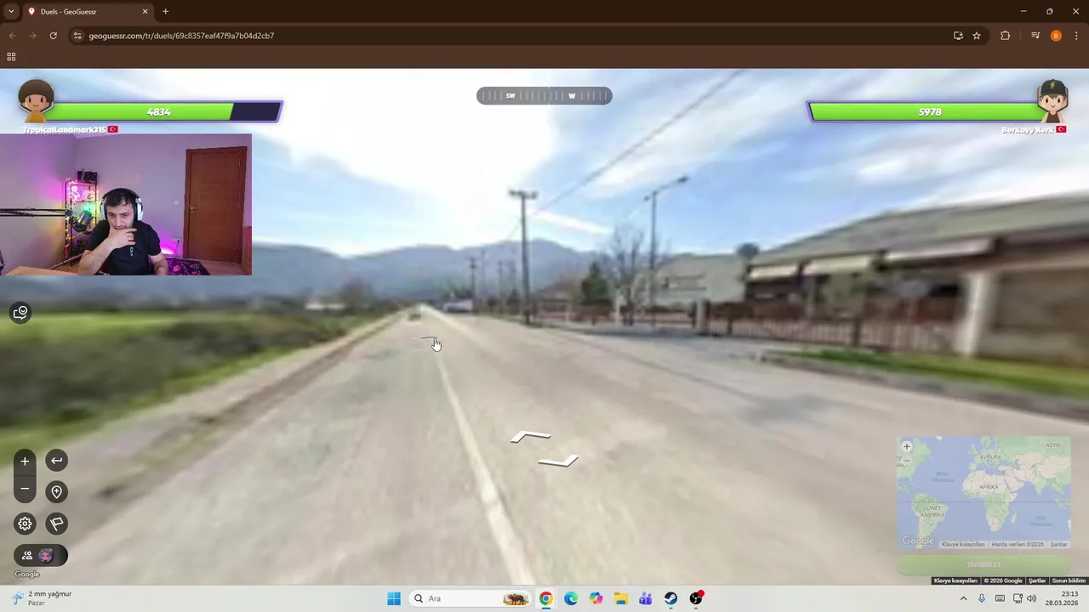Launch Microsoft Edge from taskbar
The image size is (1089, 612).
(x=571, y=598)
